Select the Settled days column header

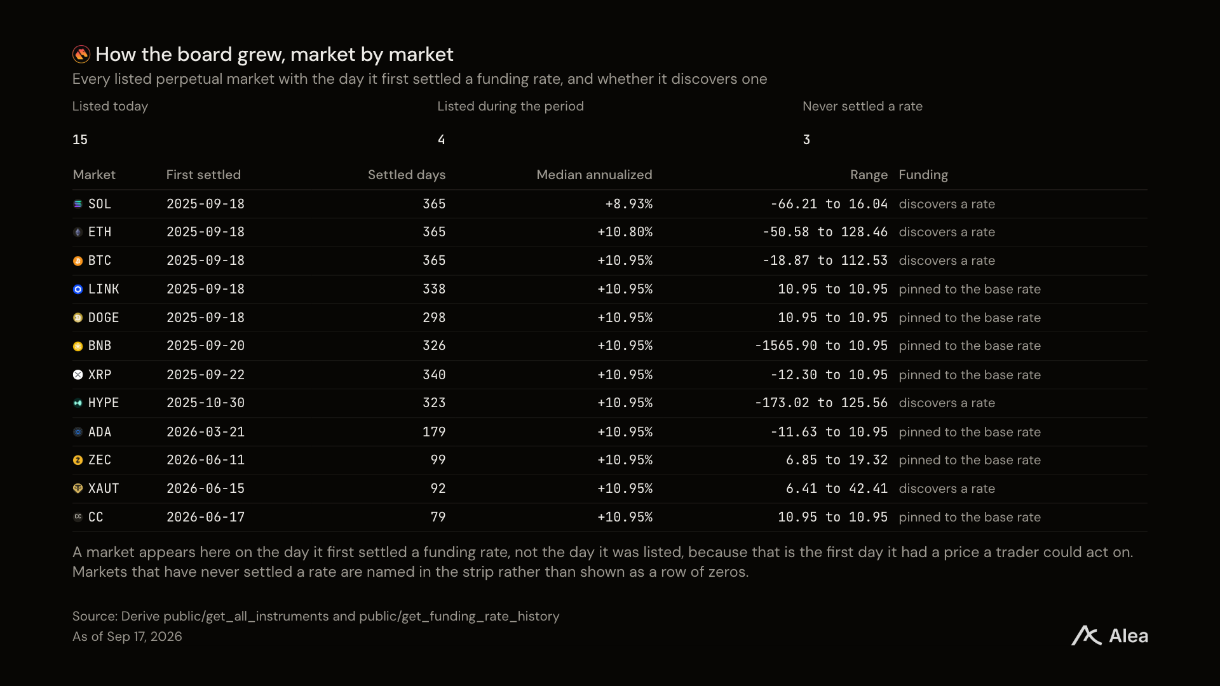tap(407, 175)
